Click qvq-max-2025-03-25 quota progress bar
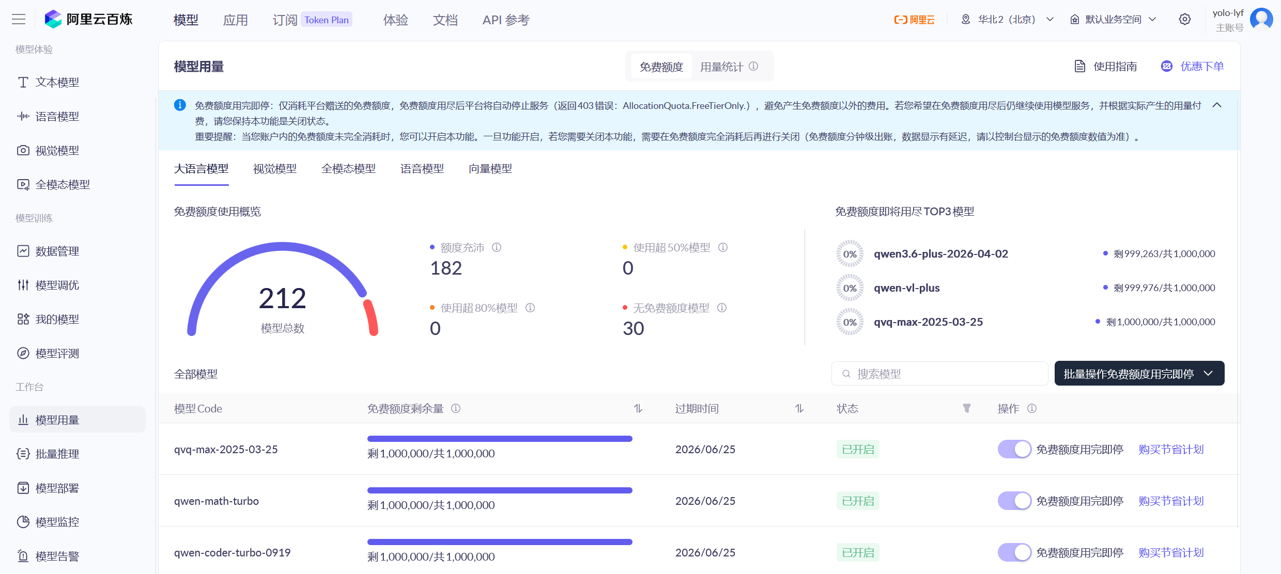This screenshot has height=574, width=1281. (500, 439)
